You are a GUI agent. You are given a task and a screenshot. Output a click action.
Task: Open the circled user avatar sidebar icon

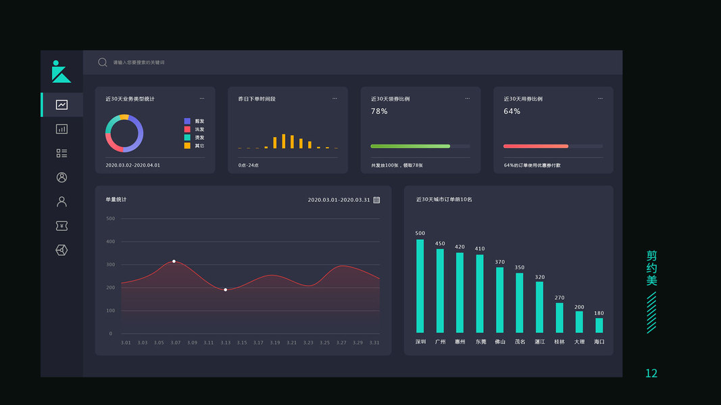pos(61,178)
